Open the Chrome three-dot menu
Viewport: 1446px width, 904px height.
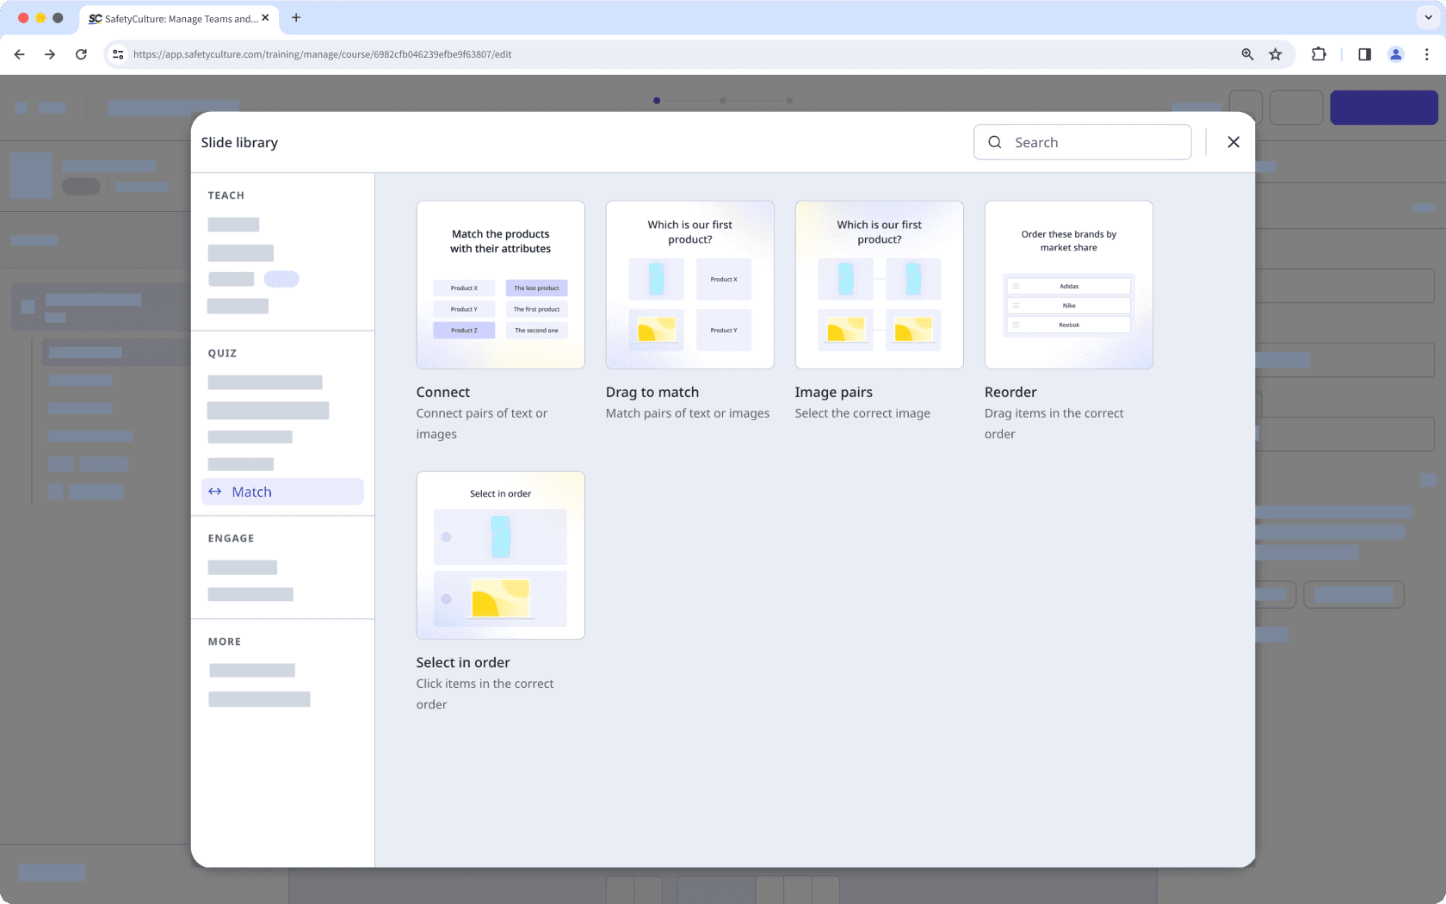coord(1427,53)
